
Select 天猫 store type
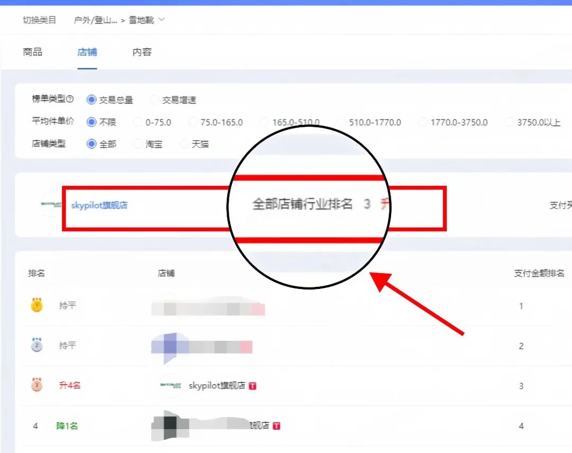click(x=185, y=144)
